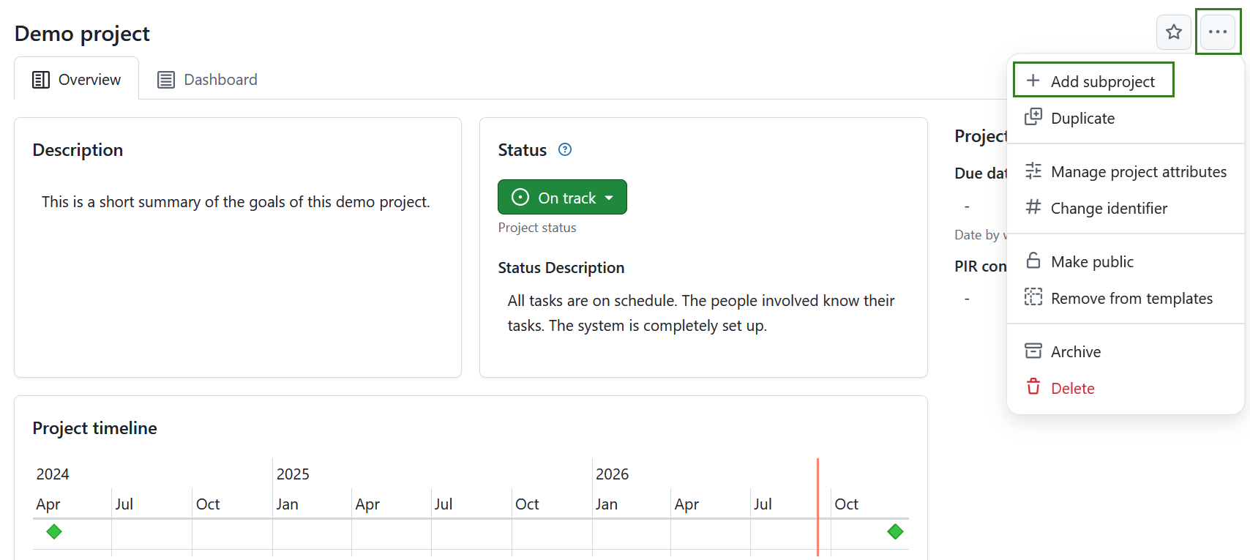Image resolution: width=1250 pixels, height=560 pixels.
Task: Click the 2026 year label in timeline
Action: pos(612,474)
